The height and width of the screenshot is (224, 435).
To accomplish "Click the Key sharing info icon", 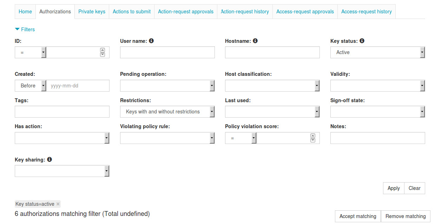I will (50, 159).
